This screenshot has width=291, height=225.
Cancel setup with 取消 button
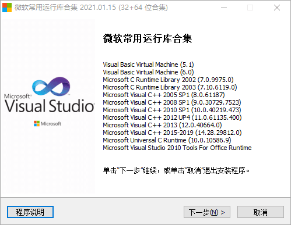click(261, 212)
